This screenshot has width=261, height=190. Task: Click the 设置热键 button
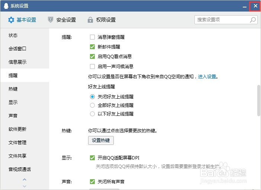tap(101, 140)
